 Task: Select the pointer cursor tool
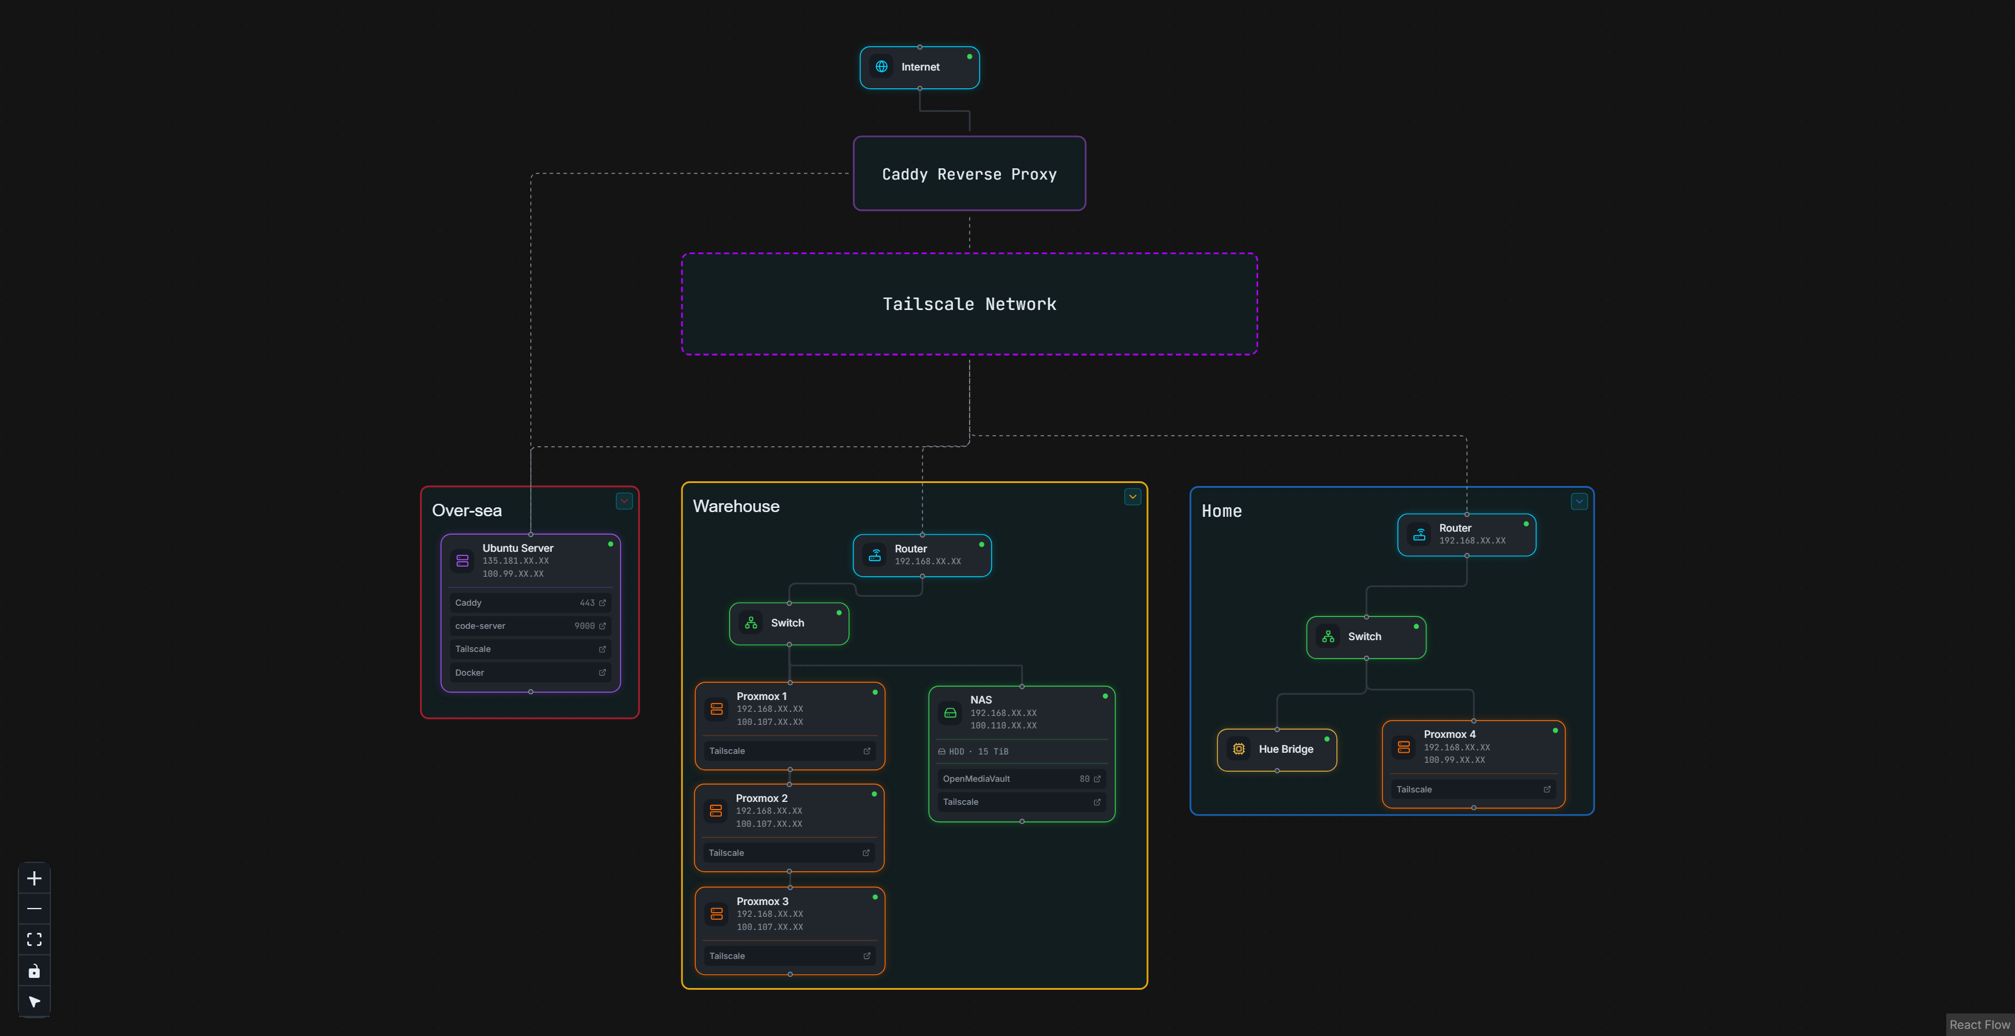pyautogui.click(x=34, y=1002)
